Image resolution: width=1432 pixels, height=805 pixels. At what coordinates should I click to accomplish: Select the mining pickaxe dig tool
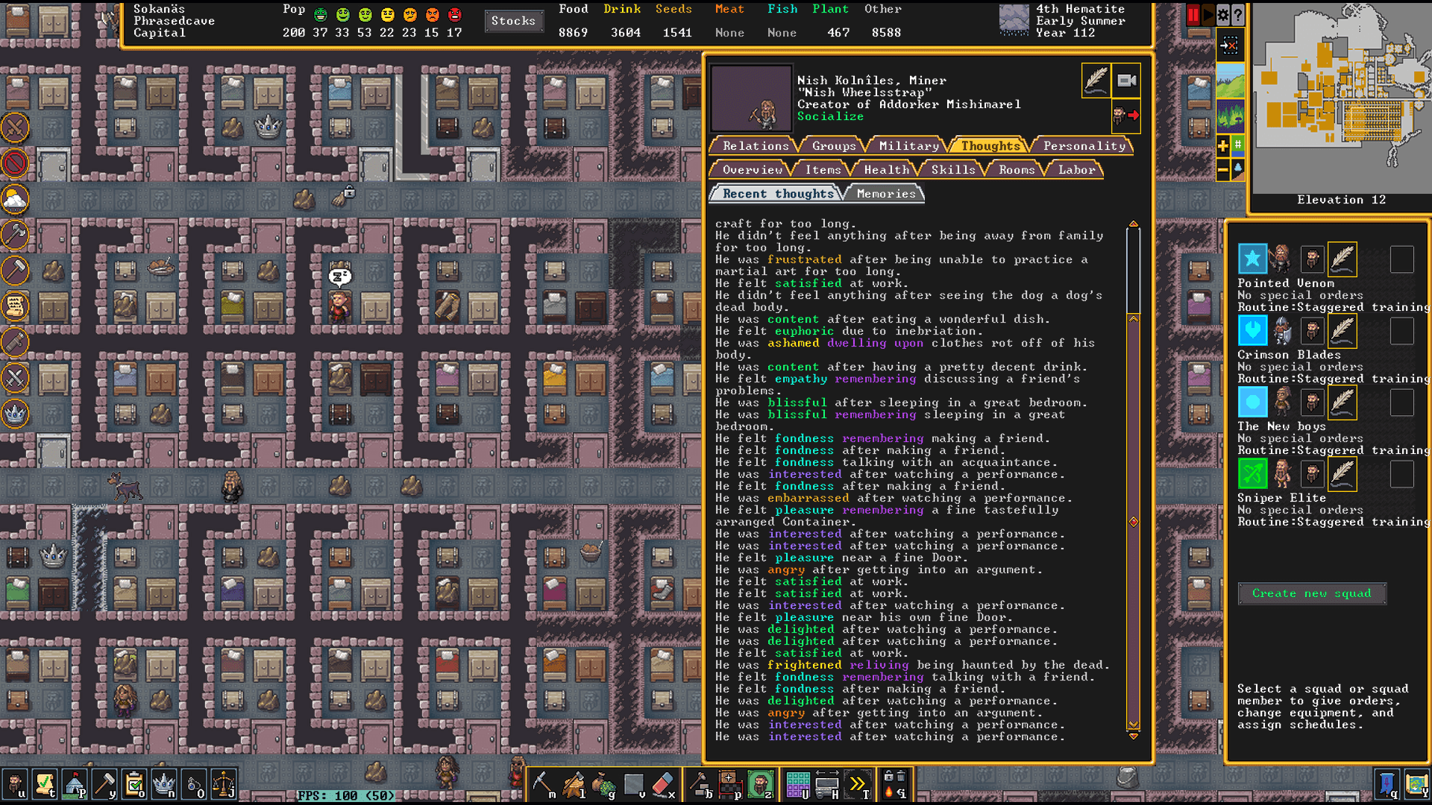(x=543, y=784)
